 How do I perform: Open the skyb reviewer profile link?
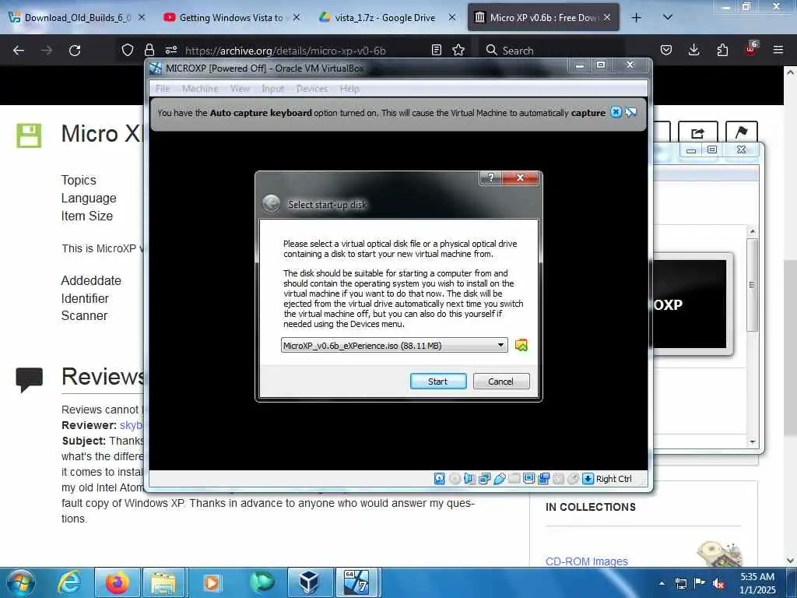[131, 425]
